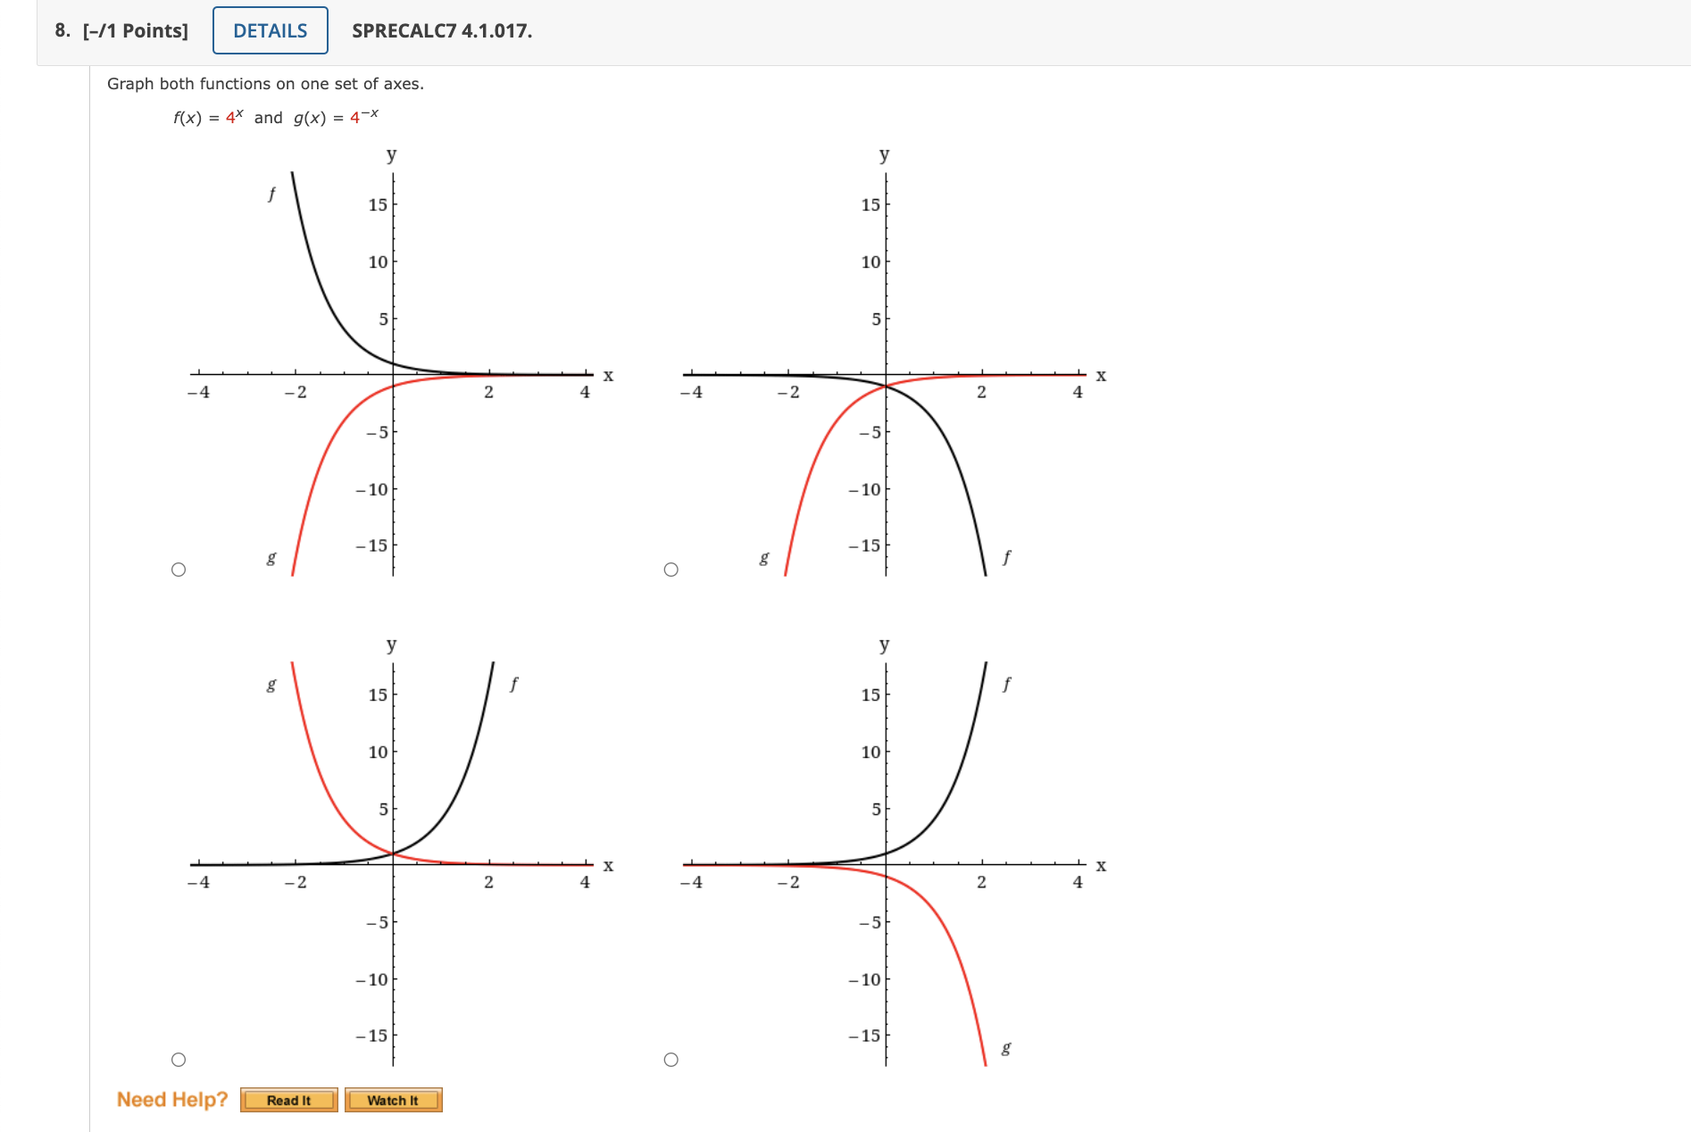The image size is (1691, 1132).
Task: Select the top-left graph radio button
Action: [x=179, y=569]
